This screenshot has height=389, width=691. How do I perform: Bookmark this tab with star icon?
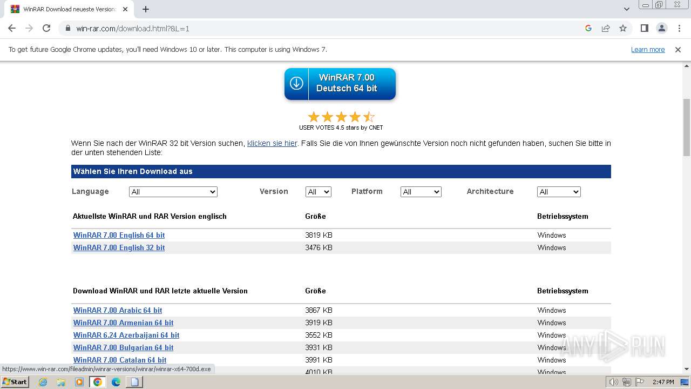click(x=623, y=28)
